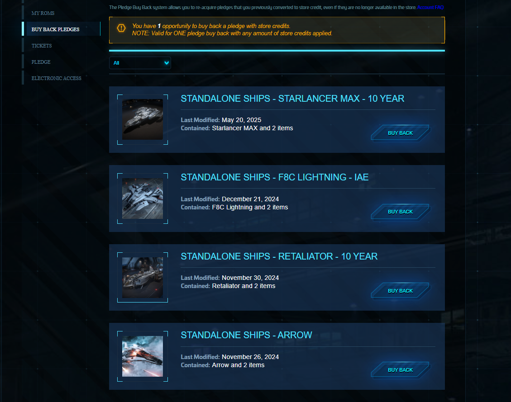This screenshot has height=402, width=511.
Task: Open the Account FAQ link
Action: click(x=430, y=7)
